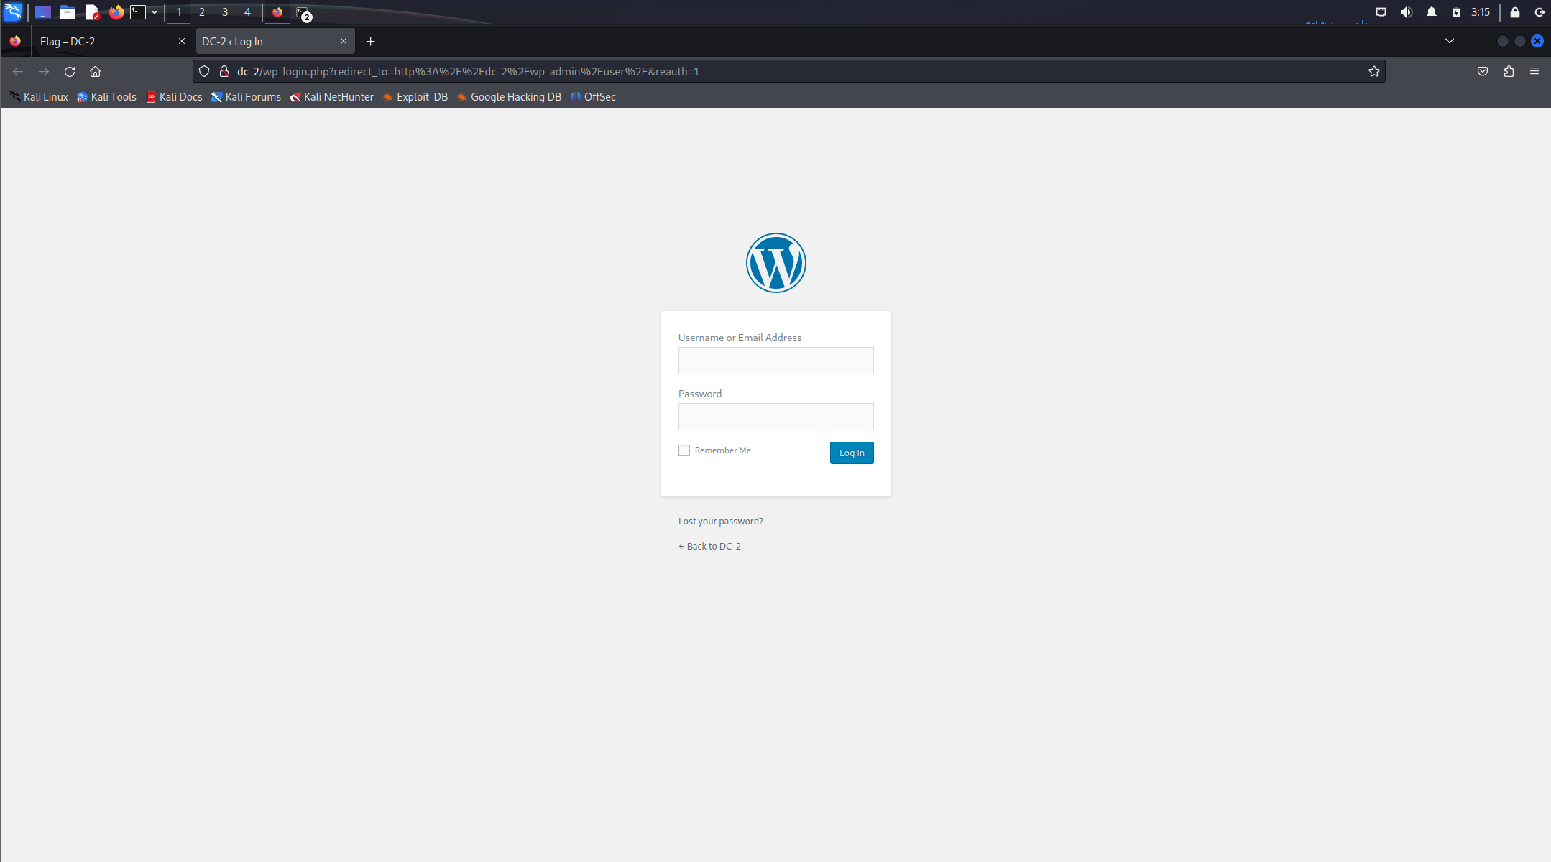View the insecure connection padlock info

[224, 71]
